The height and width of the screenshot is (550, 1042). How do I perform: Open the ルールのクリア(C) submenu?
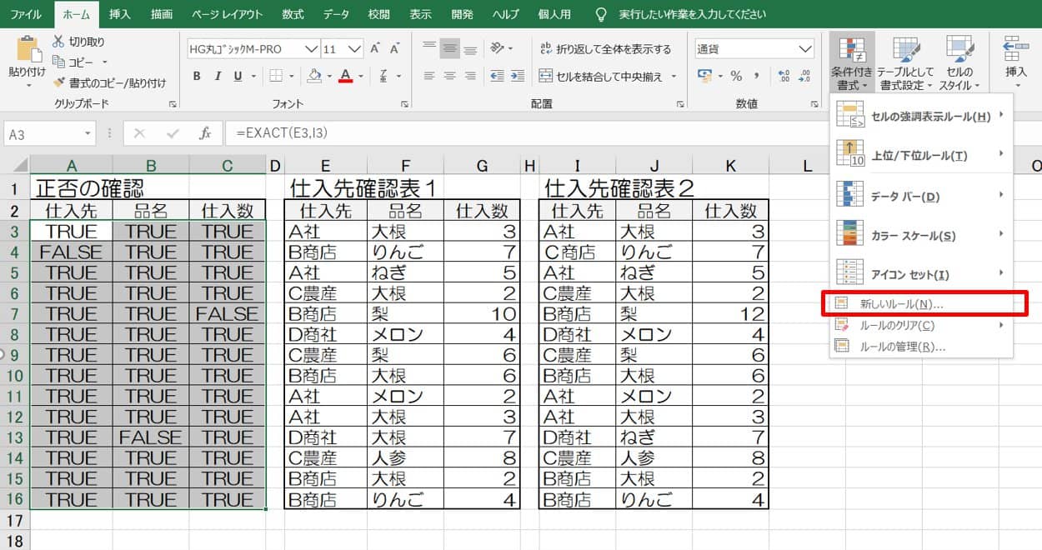click(921, 325)
